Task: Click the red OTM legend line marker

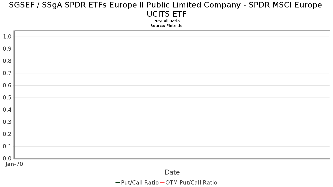Action: (162, 183)
